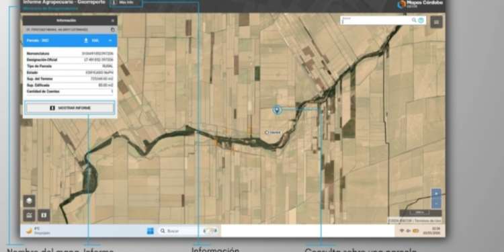Image resolution: width=504 pixels, height=252 pixels.
Task: Click the volume icon in the system tray
Action: 408,230
